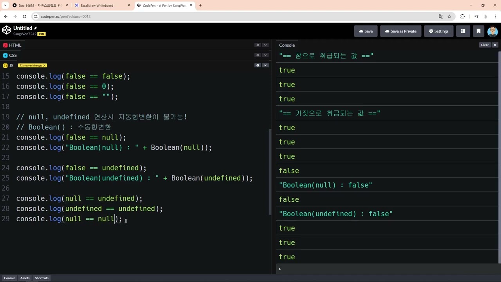Click the JS editor vertical scrollbar
The image size is (501, 282).
coord(270,172)
